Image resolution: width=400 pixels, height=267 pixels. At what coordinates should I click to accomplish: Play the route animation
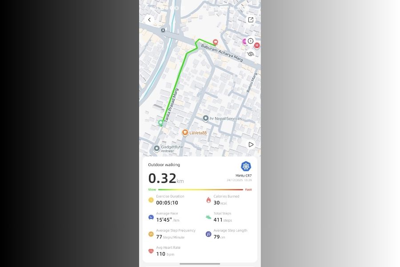pos(251,145)
